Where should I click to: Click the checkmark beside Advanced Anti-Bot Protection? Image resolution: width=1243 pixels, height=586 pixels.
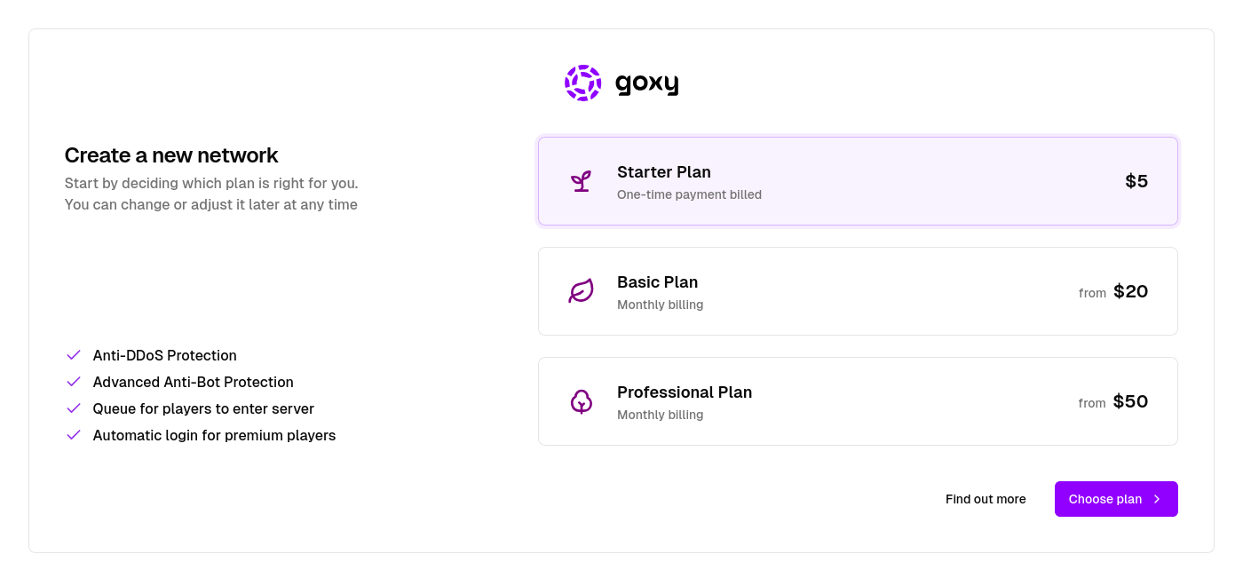tap(73, 382)
